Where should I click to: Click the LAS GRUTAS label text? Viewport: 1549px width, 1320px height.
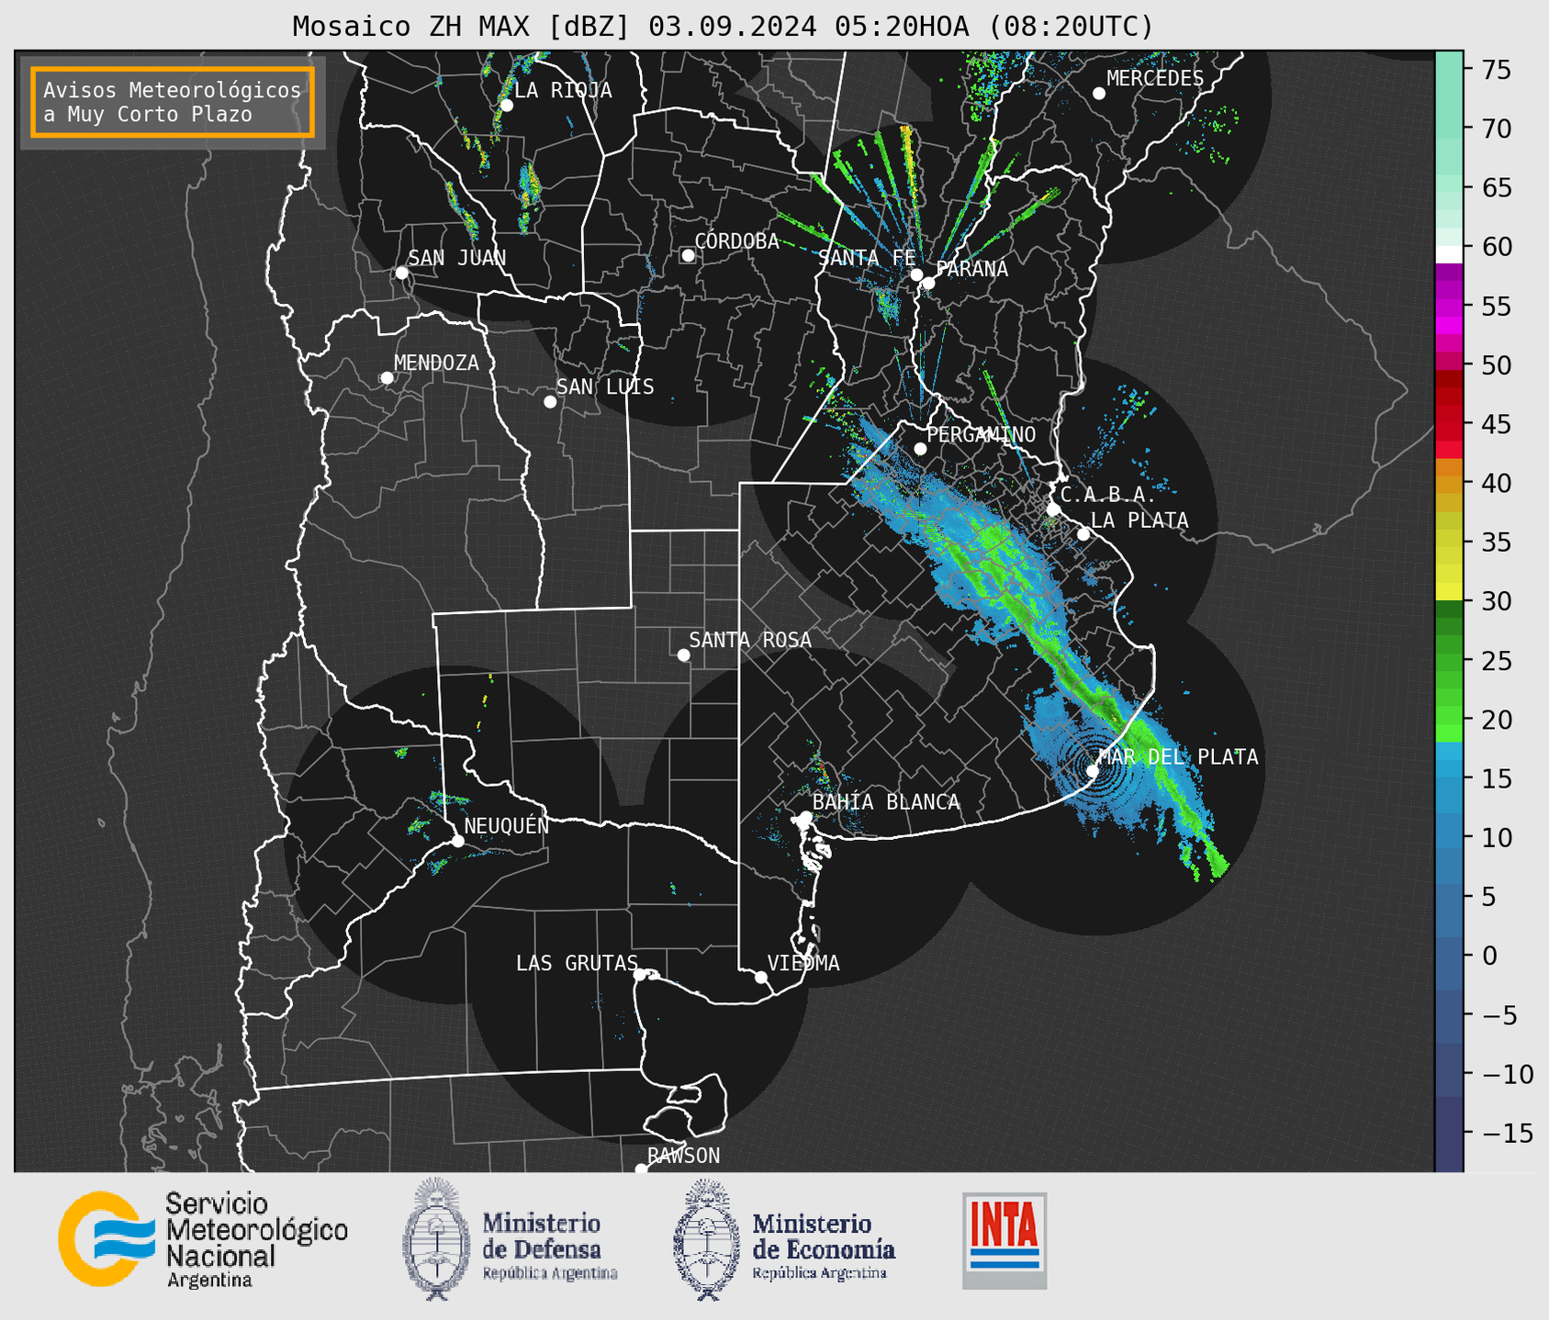point(577,963)
